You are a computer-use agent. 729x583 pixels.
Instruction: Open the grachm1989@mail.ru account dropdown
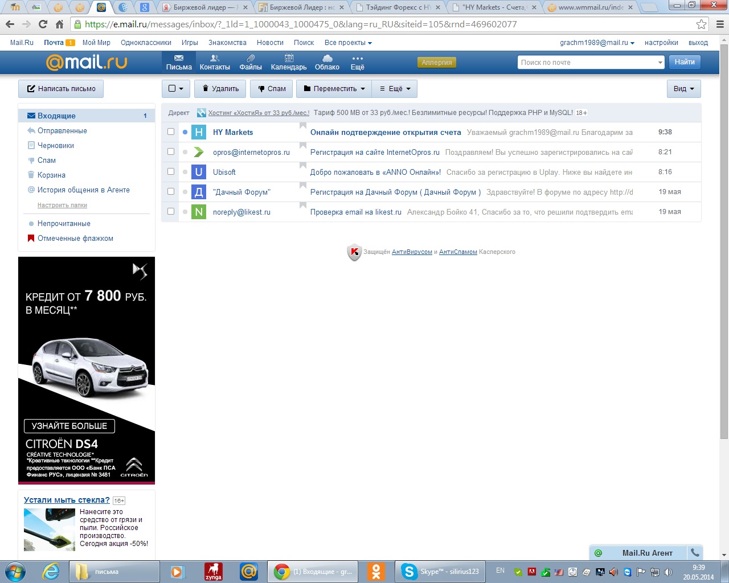pos(597,43)
